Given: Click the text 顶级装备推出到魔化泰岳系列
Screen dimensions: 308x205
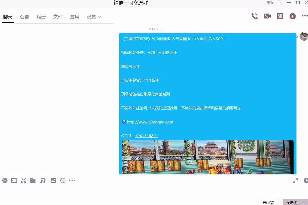Looking at the screenshot, I should pos(145,94).
